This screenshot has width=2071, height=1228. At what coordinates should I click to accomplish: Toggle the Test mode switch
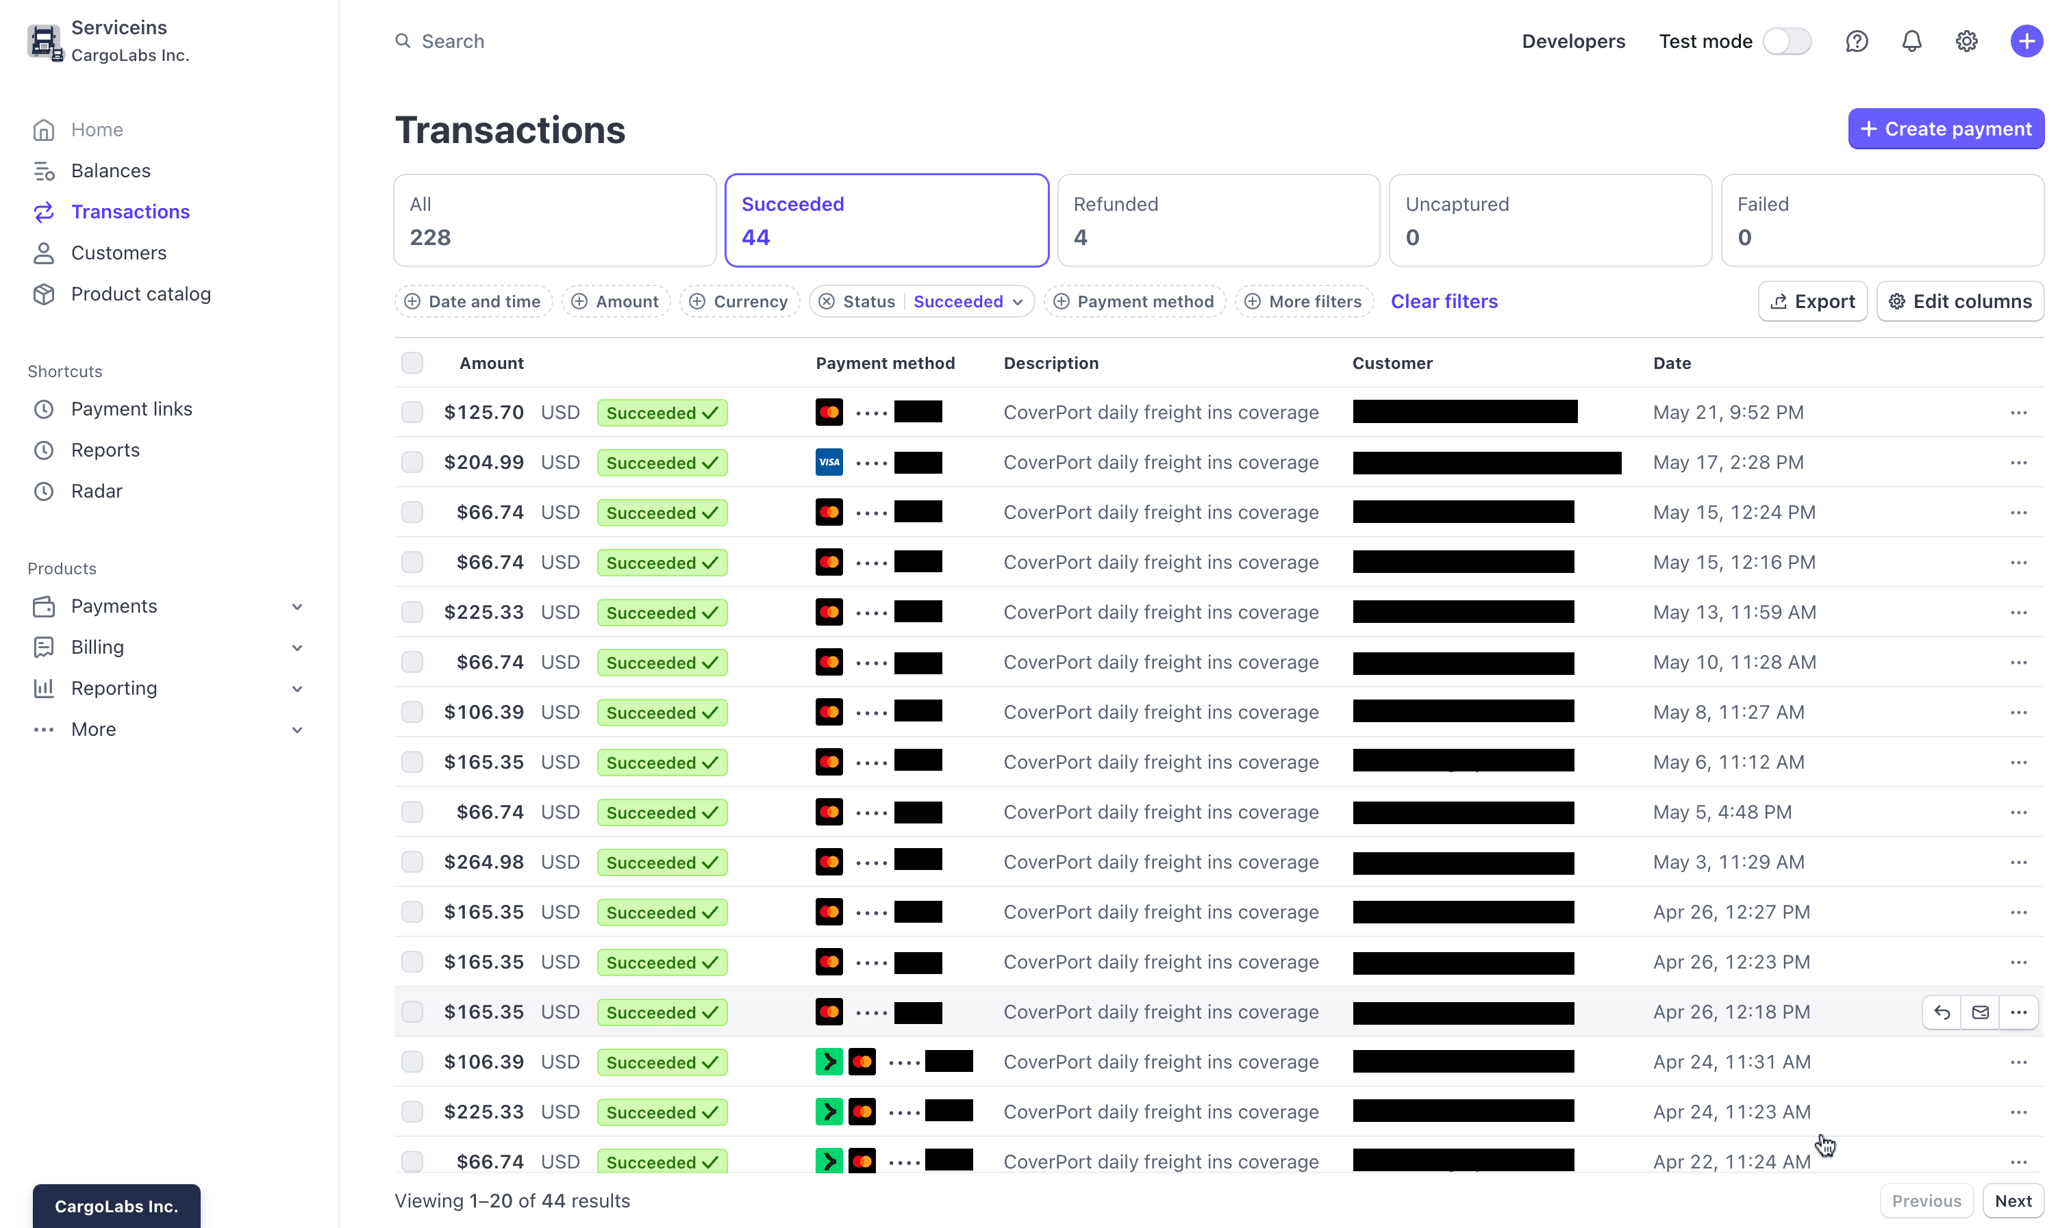point(1786,41)
